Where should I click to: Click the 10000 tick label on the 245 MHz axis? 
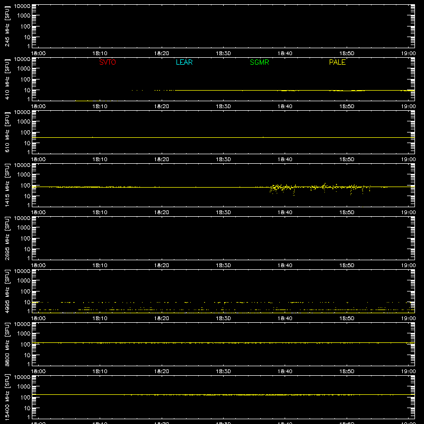pyautogui.click(x=22, y=6)
